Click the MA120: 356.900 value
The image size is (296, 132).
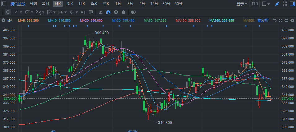[188, 20]
